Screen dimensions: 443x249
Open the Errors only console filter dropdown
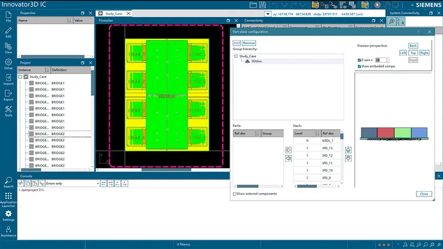[97, 184]
